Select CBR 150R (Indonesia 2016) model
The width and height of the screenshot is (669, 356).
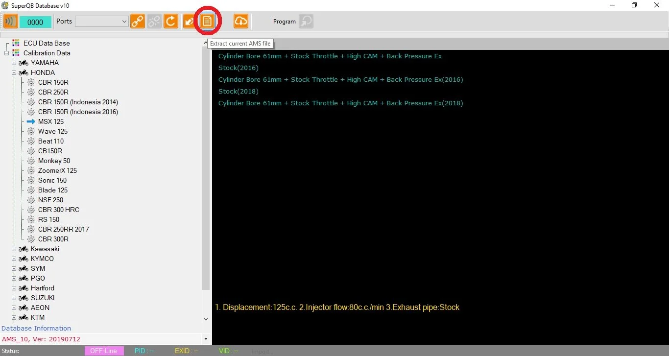(78, 112)
